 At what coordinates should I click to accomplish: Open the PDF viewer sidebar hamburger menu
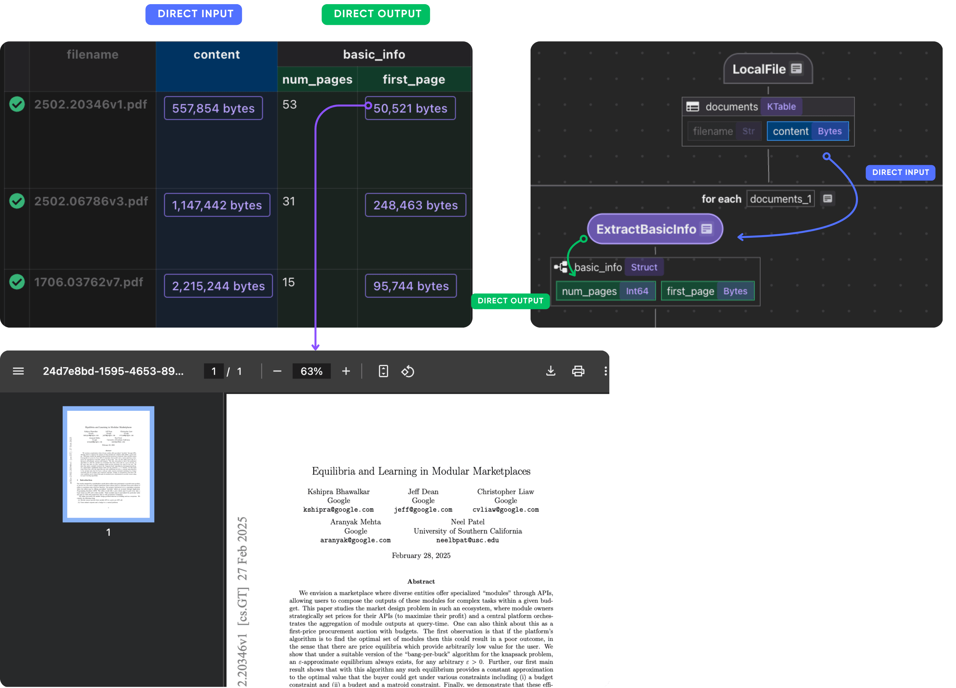click(x=18, y=371)
